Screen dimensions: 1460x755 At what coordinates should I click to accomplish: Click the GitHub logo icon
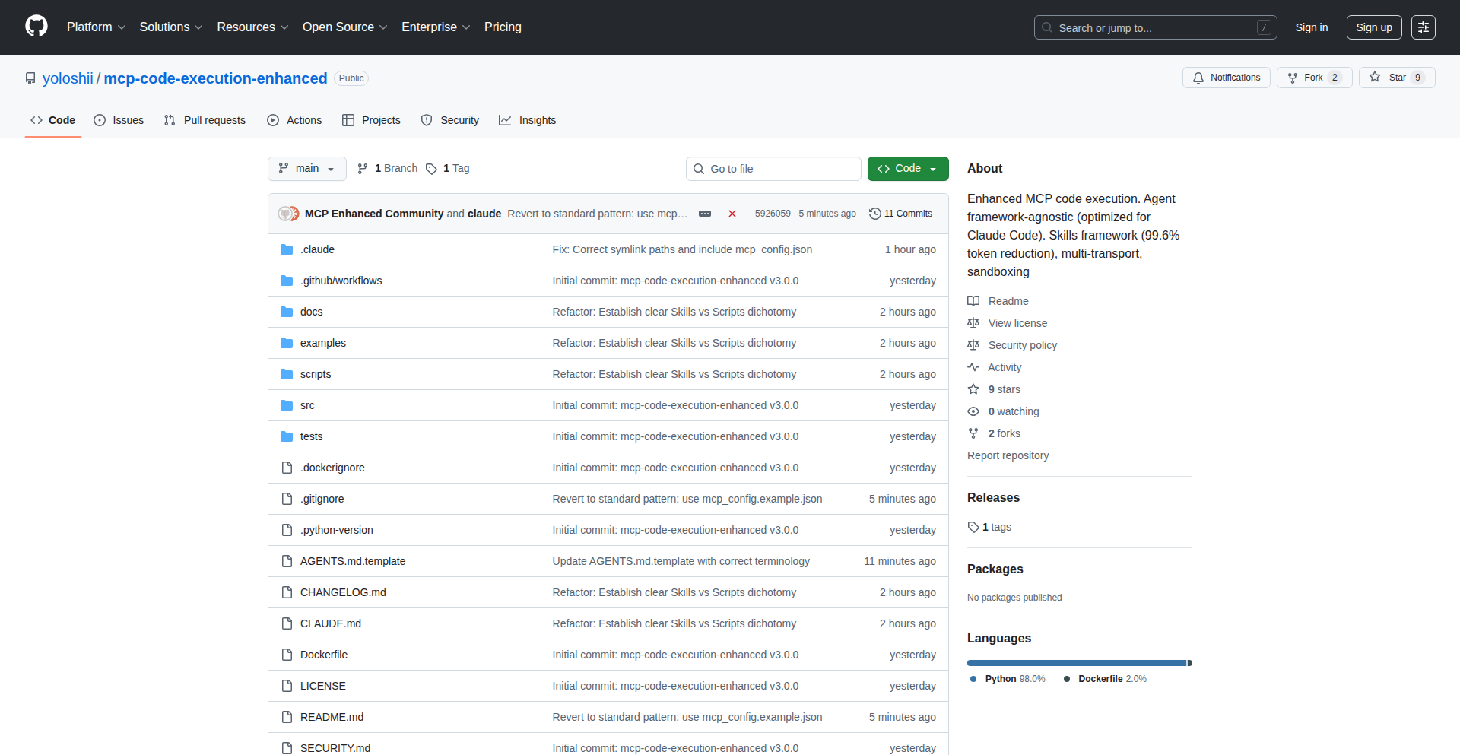coord(36,27)
